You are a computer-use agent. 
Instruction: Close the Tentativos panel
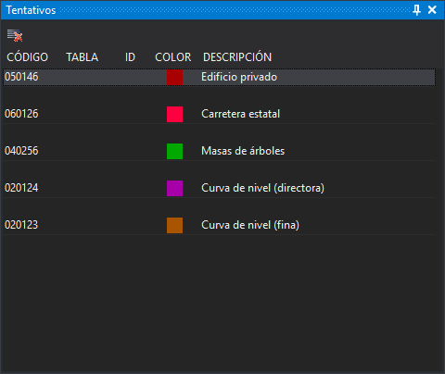432,10
